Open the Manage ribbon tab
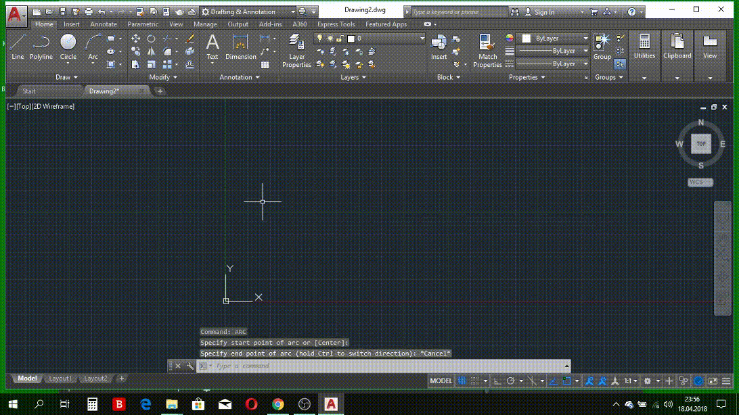 tap(206, 24)
